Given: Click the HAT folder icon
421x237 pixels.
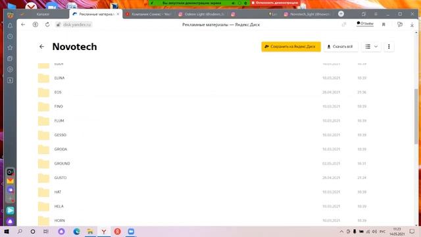Looking at the screenshot, I should click(43, 192).
